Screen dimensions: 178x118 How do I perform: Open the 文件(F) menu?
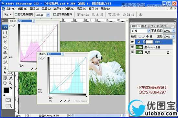tap(11, 9)
